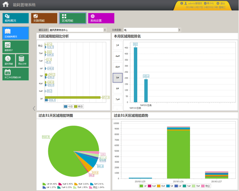Viewport: 239px width, 191px height.
Task: Collapse the left sidebar with chevron arrow
Action: point(34,108)
